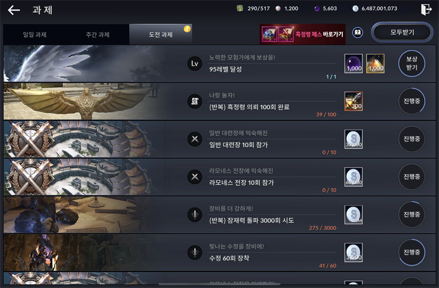Select the 도전 과제 tab
This screenshot has width=439, height=288.
pos(161,35)
